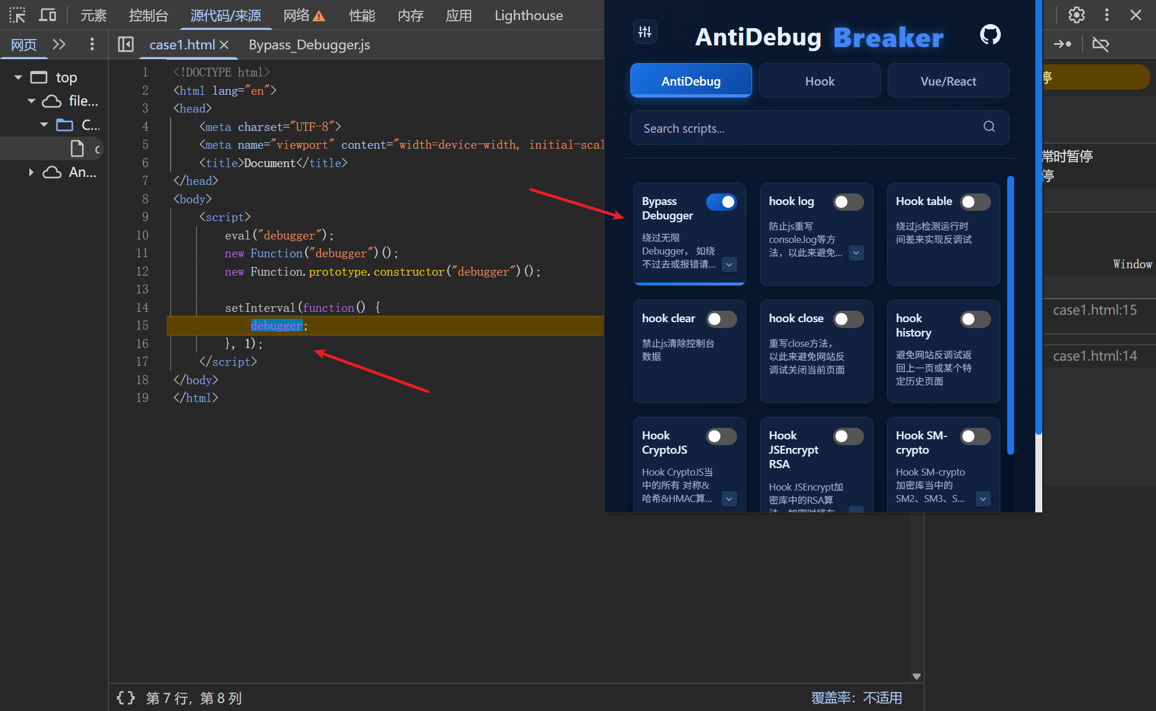The height and width of the screenshot is (711, 1156).
Task: Open the 性能 tab
Action: [362, 16]
